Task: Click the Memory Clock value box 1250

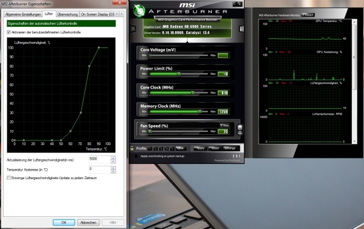Action: 223,112
